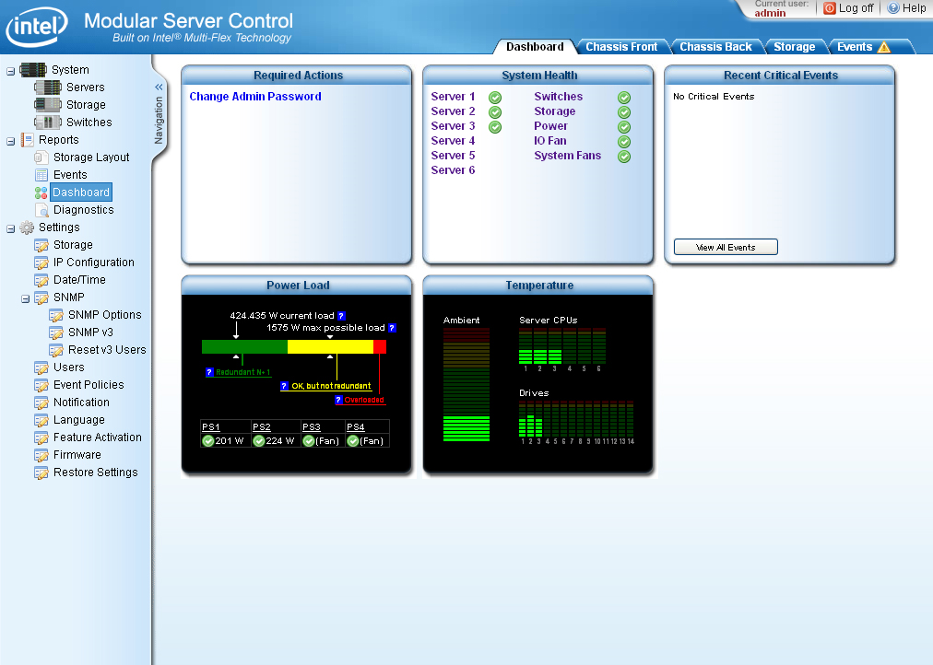Click the Storage Layout document icon
The height and width of the screenshot is (665, 933).
[41, 157]
